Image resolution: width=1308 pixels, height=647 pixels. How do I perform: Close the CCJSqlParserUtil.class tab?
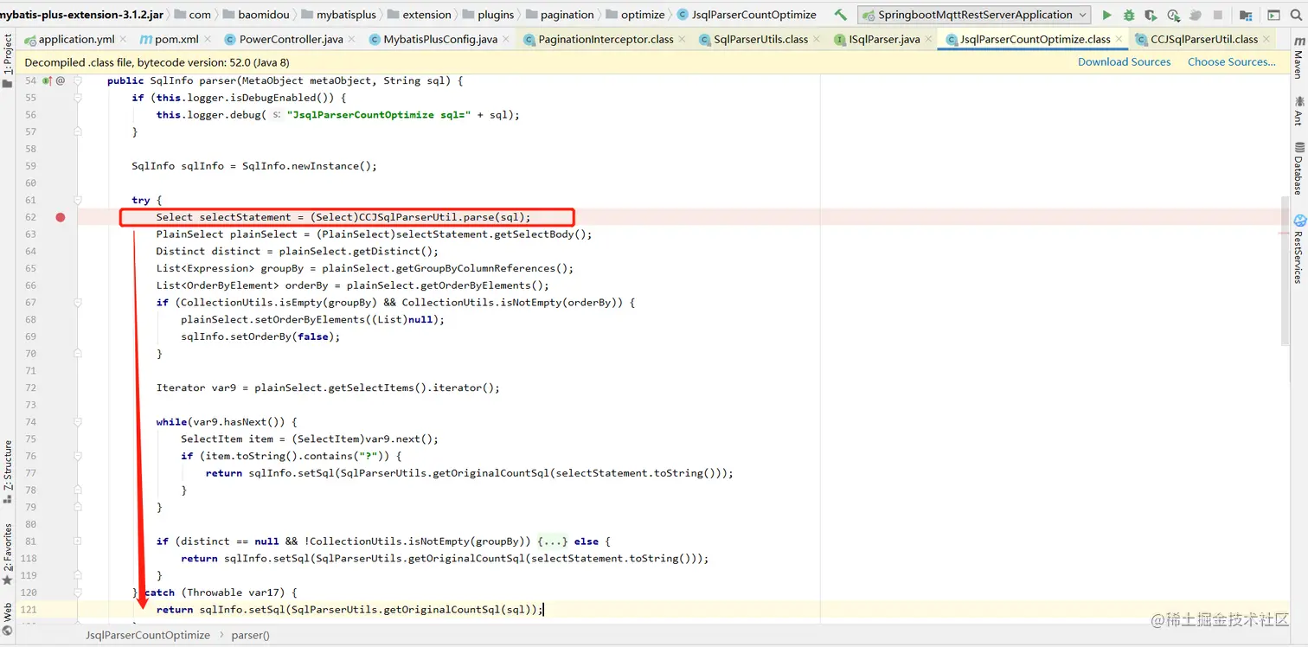pos(1266,40)
